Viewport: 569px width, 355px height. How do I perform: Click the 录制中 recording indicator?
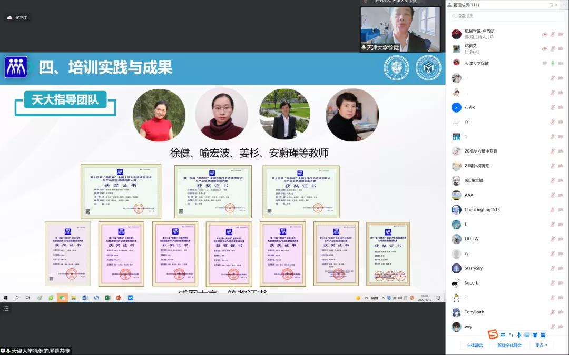click(x=17, y=17)
